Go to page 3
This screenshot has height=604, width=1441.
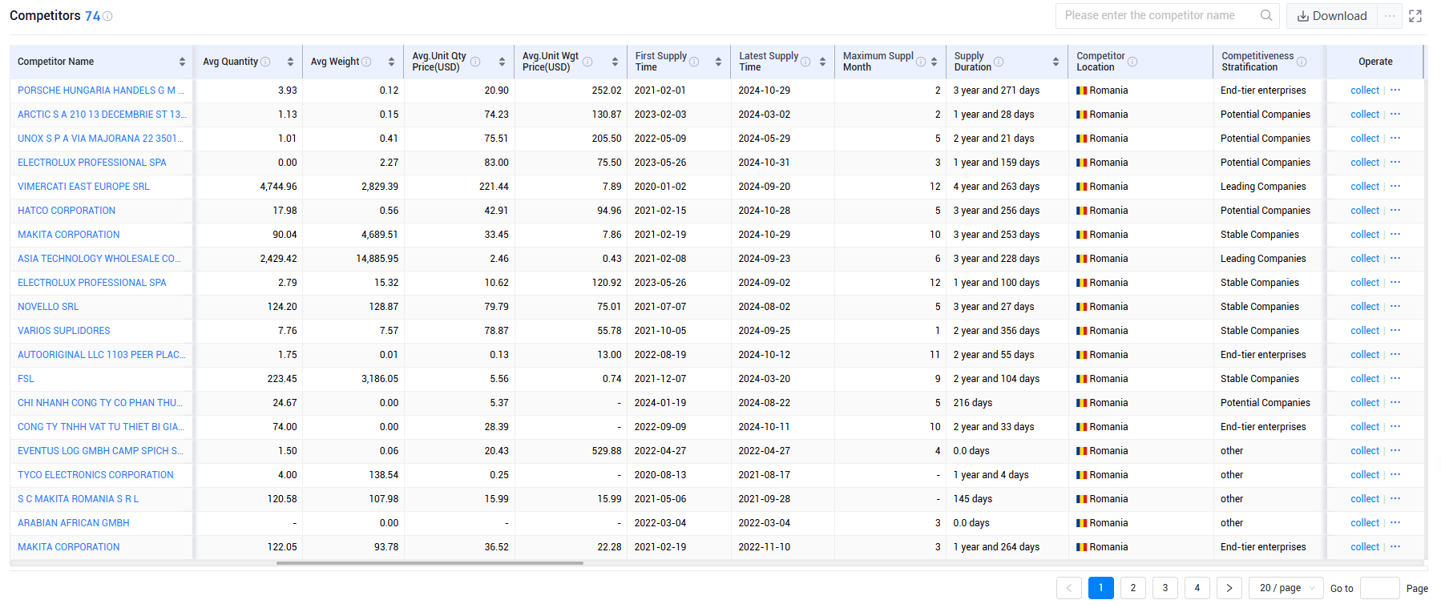click(1165, 588)
